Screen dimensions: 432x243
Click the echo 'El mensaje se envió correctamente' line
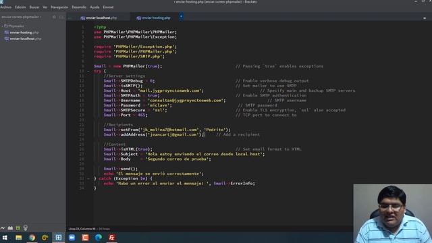pyautogui.click(x=154, y=173)
